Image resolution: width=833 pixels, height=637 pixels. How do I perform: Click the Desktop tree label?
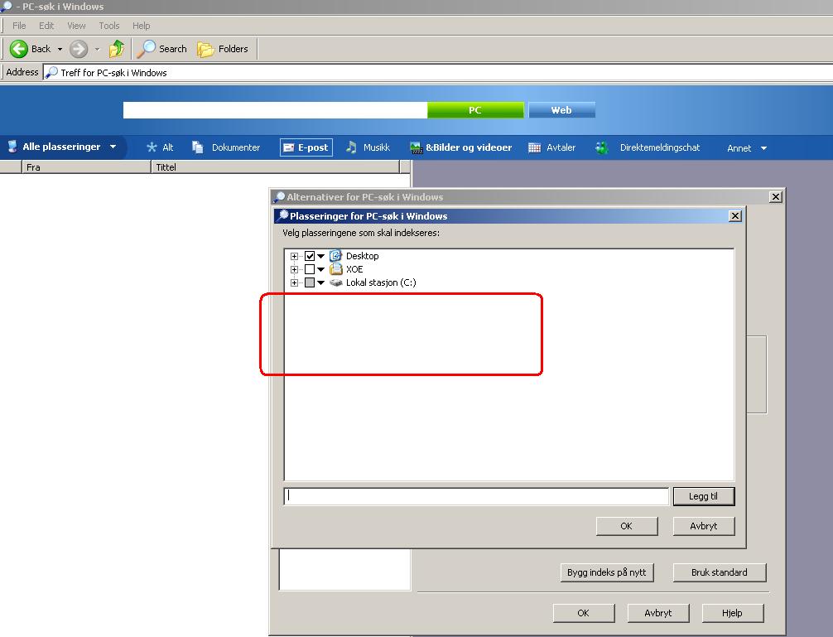coord(363,256)
